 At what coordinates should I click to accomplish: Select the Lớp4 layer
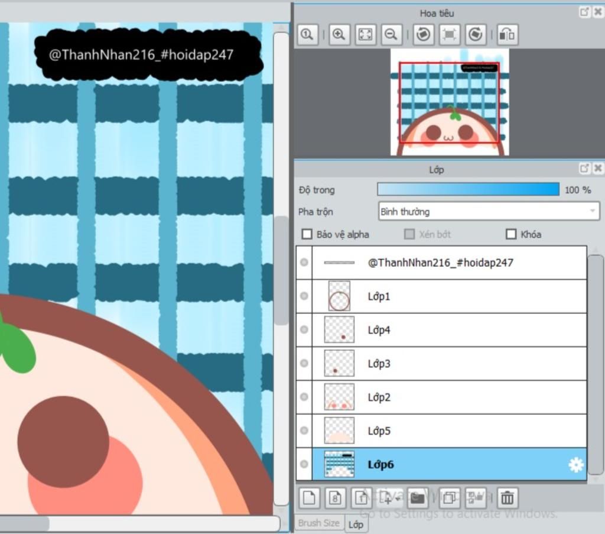(449, 330)
